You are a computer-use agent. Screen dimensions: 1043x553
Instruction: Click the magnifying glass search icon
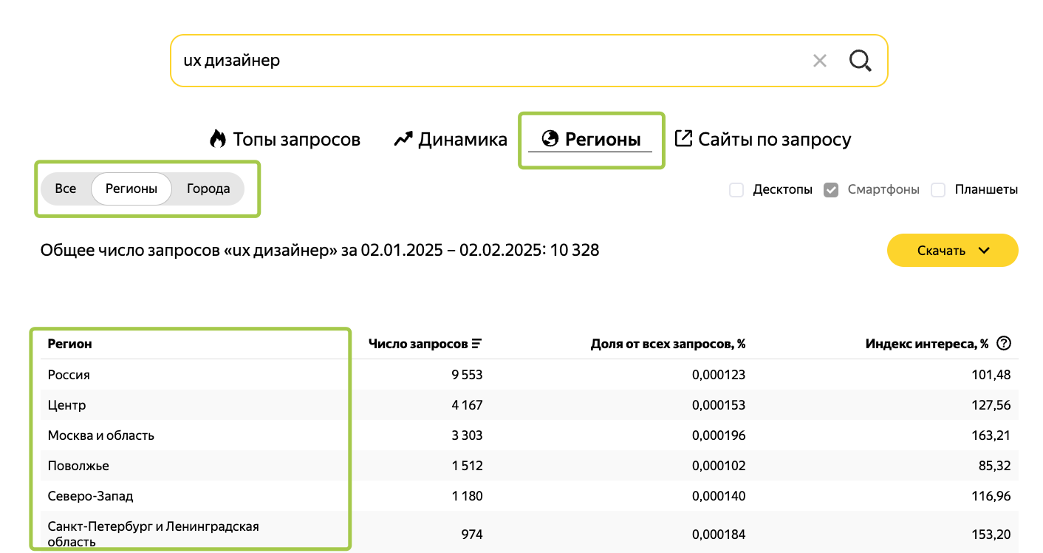859,61
